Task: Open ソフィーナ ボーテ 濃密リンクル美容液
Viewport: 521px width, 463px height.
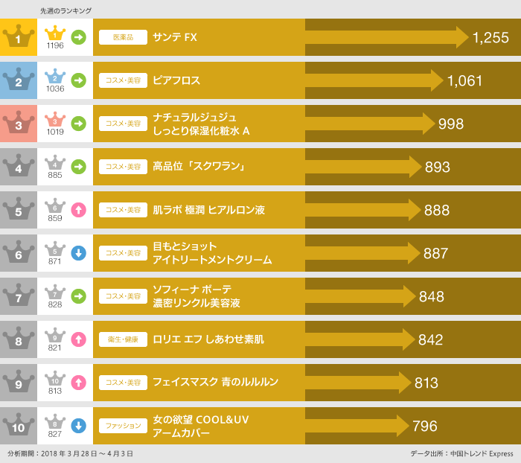Action: point(196,296)
